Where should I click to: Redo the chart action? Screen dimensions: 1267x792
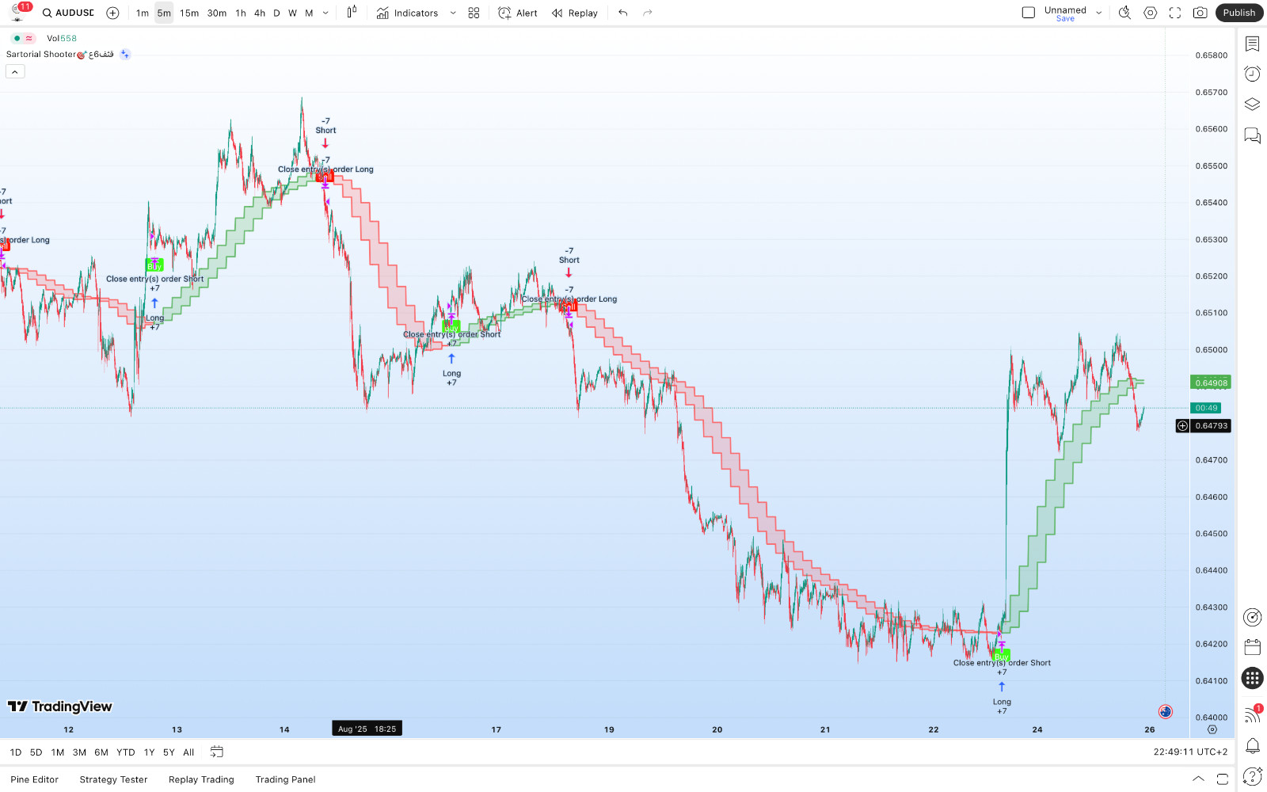coord(648,13)
